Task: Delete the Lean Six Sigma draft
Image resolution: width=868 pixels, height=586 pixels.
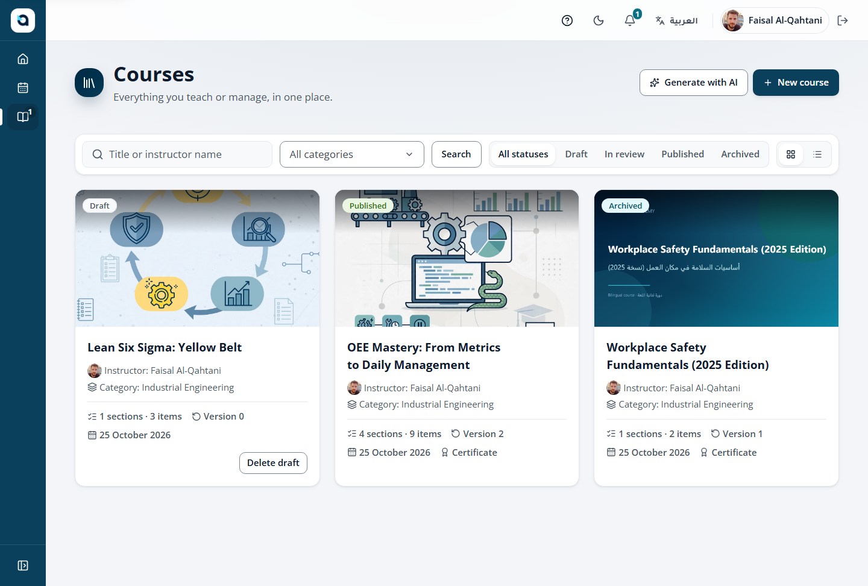Action: tap(273, 463)
